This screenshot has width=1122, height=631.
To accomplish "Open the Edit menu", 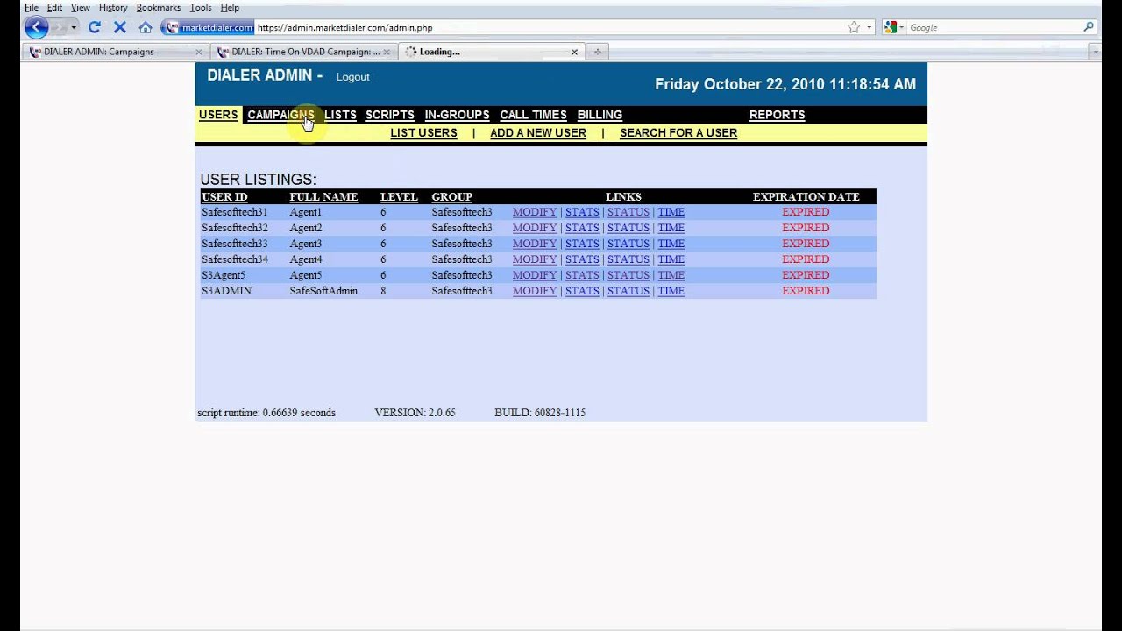I will pos(54,7).
